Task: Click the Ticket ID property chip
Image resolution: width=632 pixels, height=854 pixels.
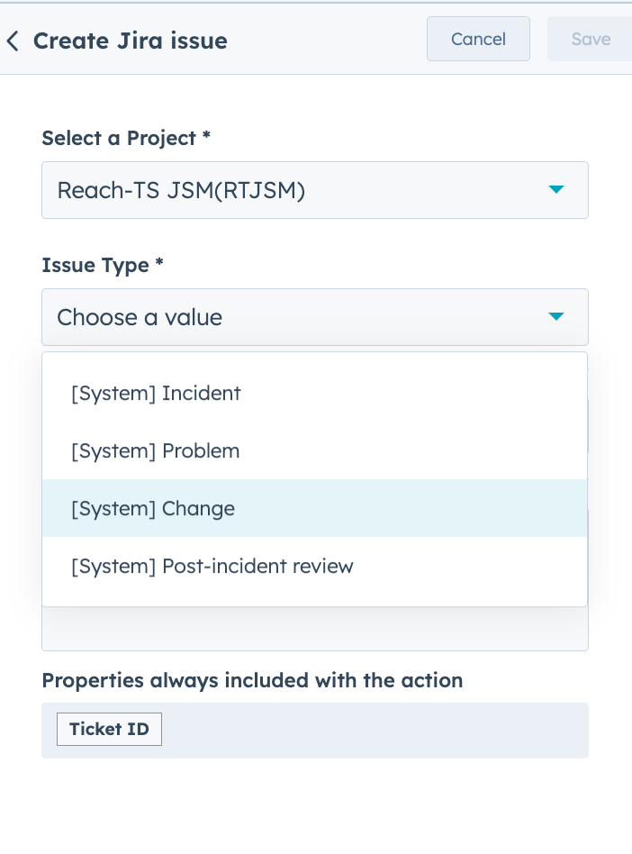Action: pos(109,729)
